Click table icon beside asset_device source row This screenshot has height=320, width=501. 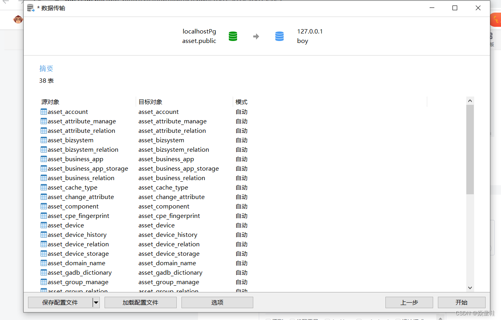coord(44,225)
